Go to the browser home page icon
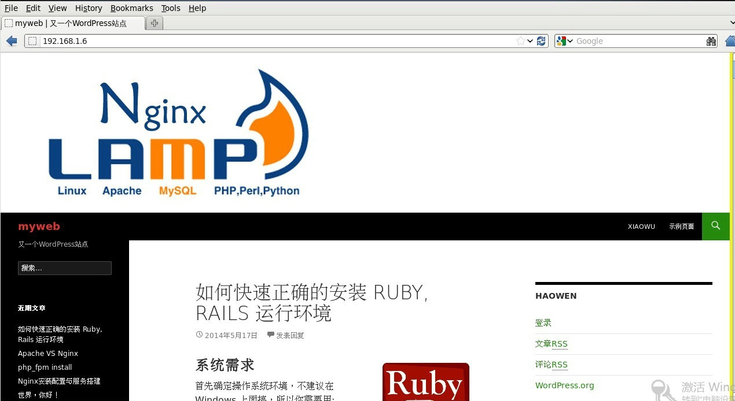 tap(729, 41)
